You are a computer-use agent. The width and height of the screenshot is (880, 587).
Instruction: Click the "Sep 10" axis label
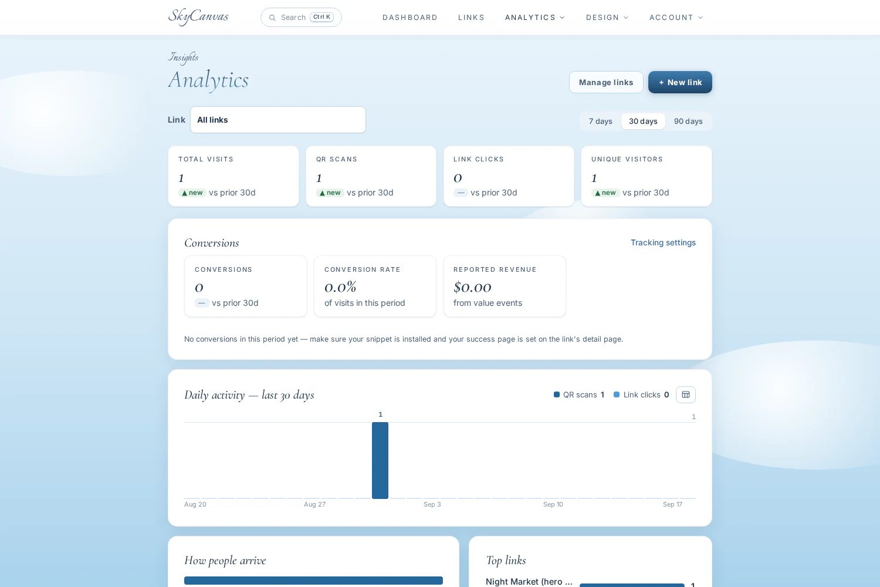point(553,504)
